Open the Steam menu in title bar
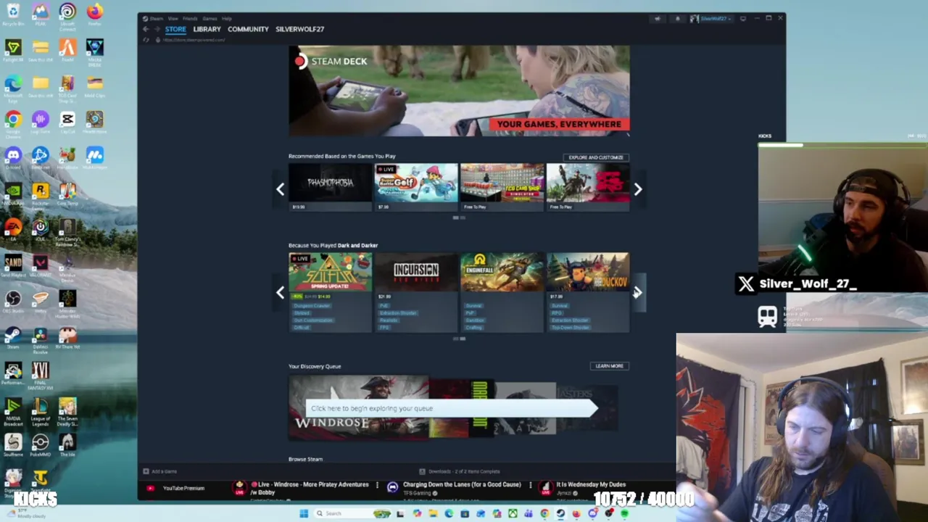This screenshot has width=928, height=522. pyautogui.click(x=154, y=19)
